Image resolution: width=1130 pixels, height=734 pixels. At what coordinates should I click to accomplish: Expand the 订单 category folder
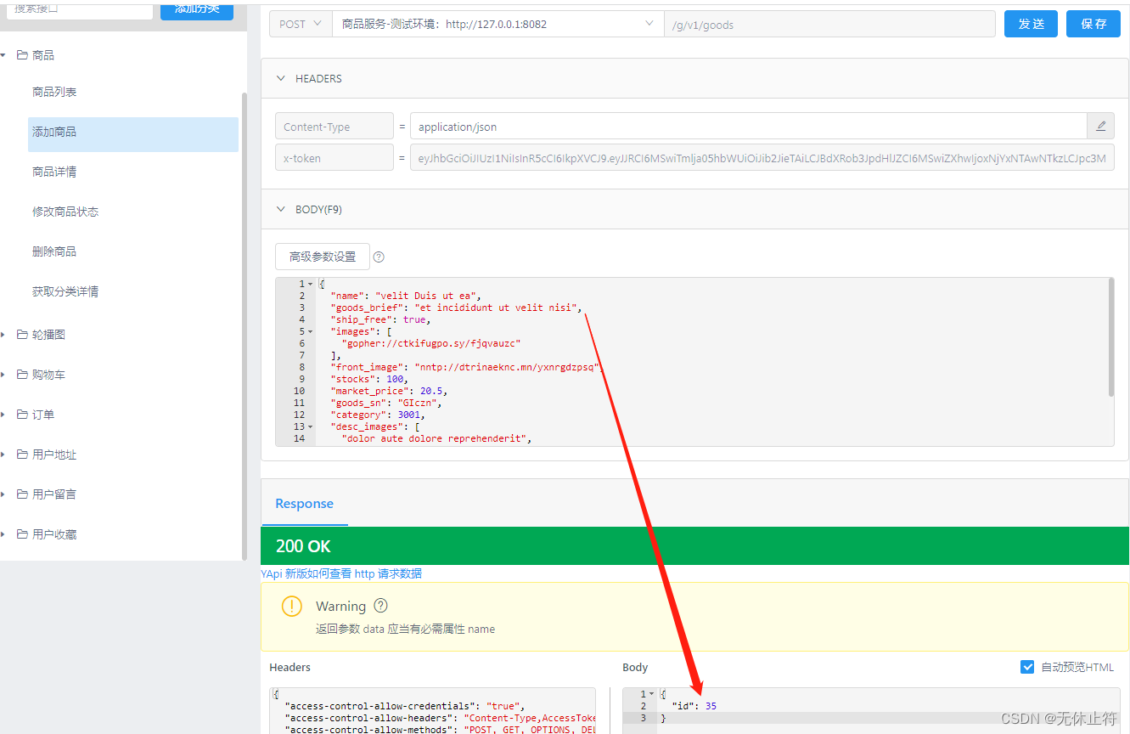4,415
